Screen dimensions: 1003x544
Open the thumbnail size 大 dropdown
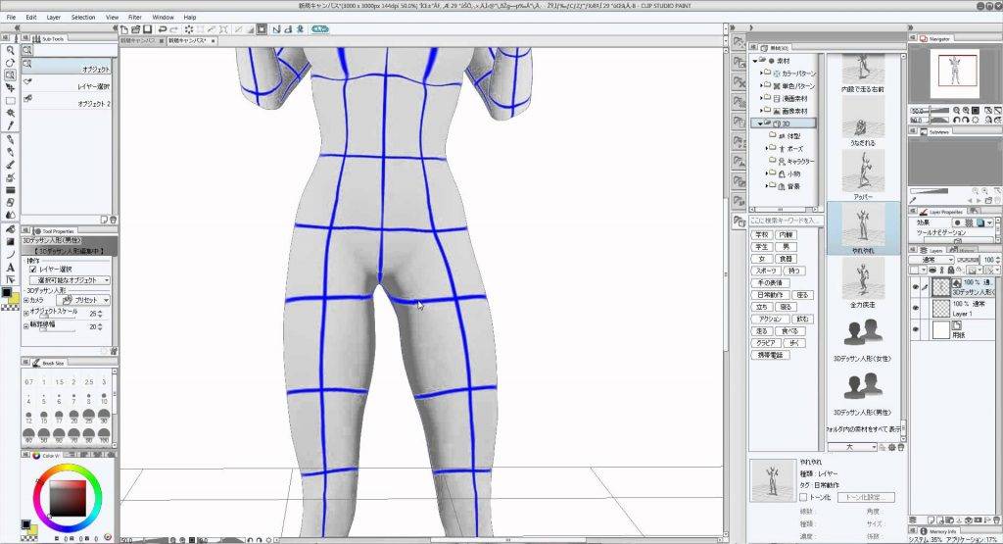pos(853,447)
